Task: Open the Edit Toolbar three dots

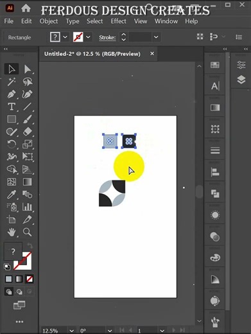Action: 19,322
